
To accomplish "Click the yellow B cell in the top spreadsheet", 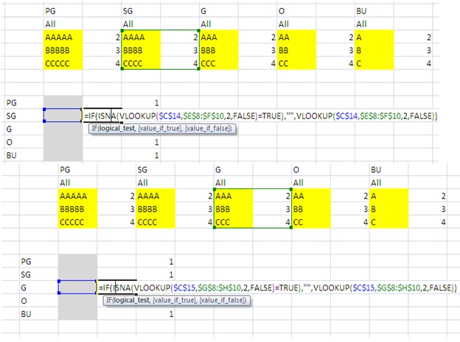I will [x=374, y=50].
